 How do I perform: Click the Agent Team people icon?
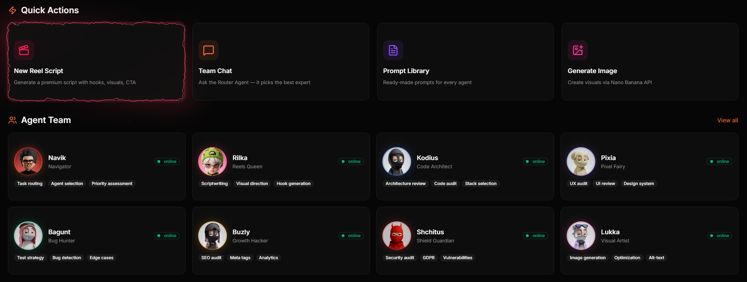[12, 120]
